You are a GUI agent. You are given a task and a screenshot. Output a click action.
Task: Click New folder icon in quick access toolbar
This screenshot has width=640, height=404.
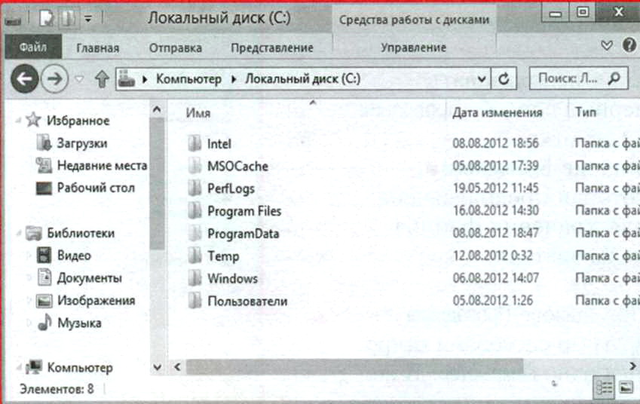(68, 18)
